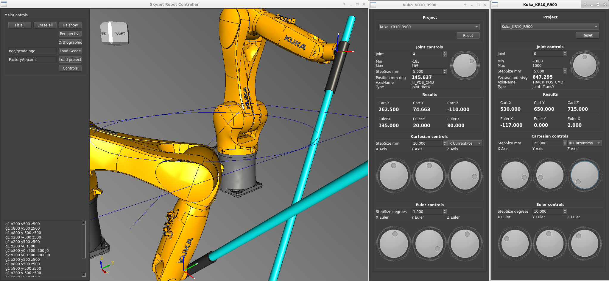Click Euler StepSize 10.000 degrees spinbox
Screen dimensions: 609x281
click(549, 211)
